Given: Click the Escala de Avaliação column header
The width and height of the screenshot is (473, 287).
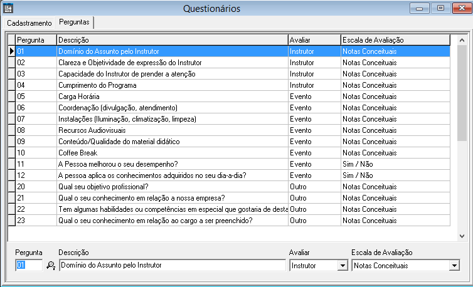Looking at the screenshot, I should click(x=395, y=40).
